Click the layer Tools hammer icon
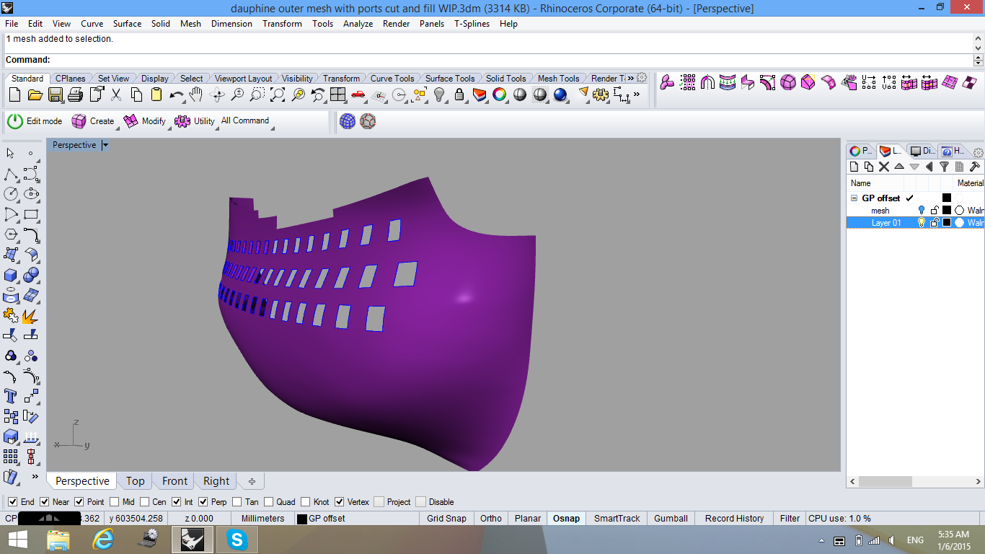This screenshot has height=554, width=985. [x=974, y=167]
